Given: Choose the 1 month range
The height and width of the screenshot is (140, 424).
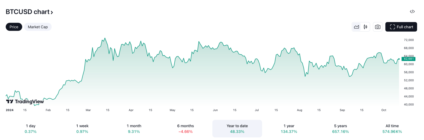Looking at the screenshot, I should coord(134,129).
